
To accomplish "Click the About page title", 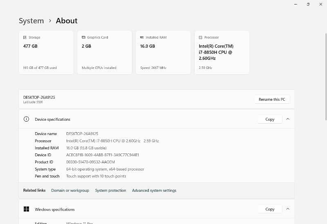I will click(x=67, y=21).
